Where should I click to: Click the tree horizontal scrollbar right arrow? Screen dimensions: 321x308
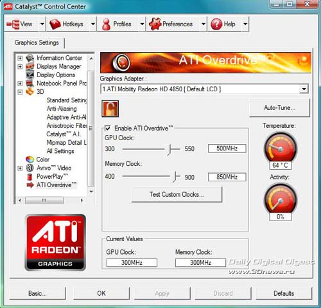82,201
